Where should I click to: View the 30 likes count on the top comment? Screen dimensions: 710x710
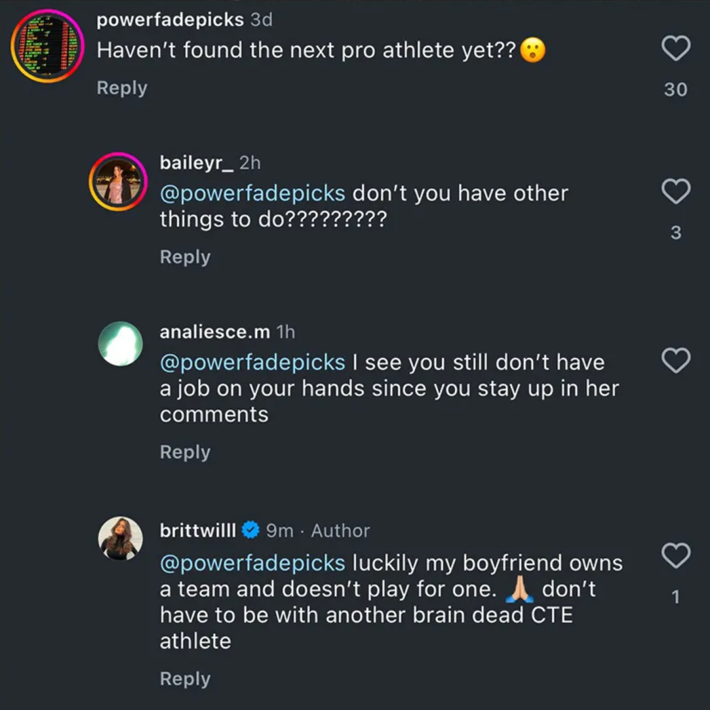pos(675,90)
